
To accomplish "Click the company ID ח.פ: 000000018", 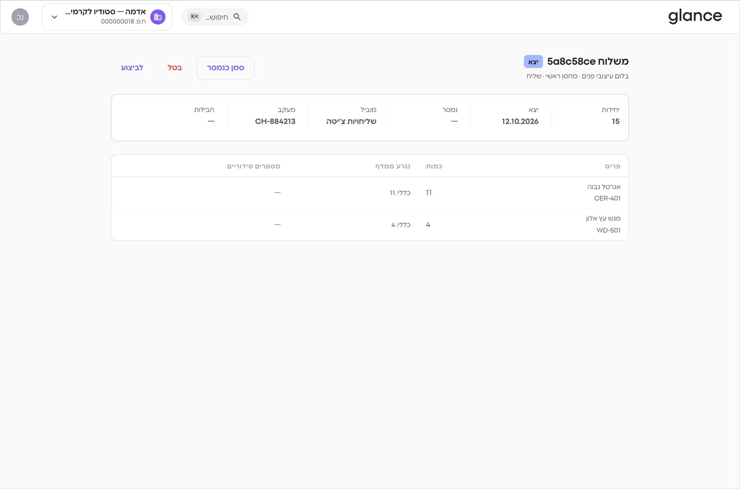I will tap(123, 21).
